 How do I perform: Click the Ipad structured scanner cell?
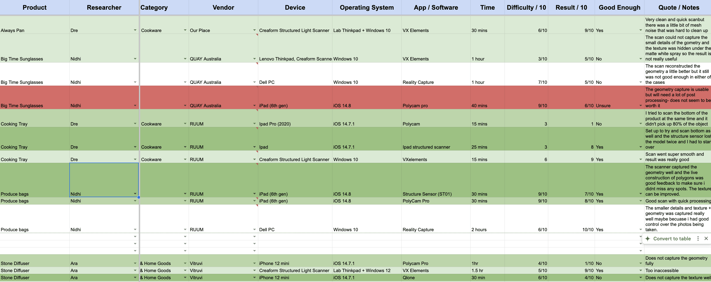436,139
